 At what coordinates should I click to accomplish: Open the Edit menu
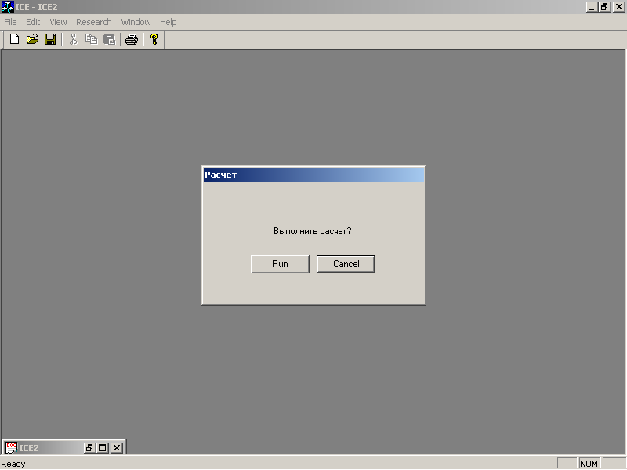coord(33,22)
